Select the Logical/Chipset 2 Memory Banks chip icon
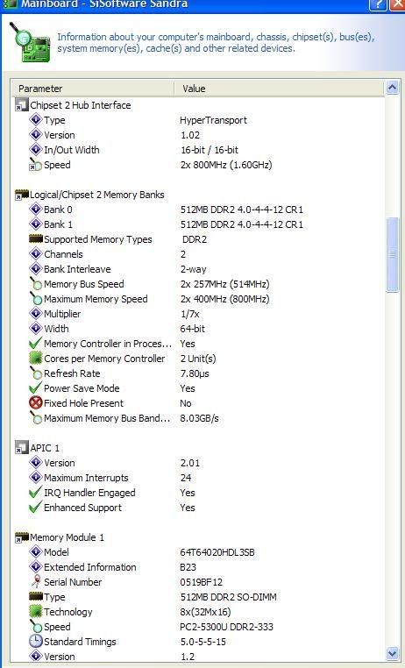Viewport: 405px width, 668px height. [x=21, y=195]
